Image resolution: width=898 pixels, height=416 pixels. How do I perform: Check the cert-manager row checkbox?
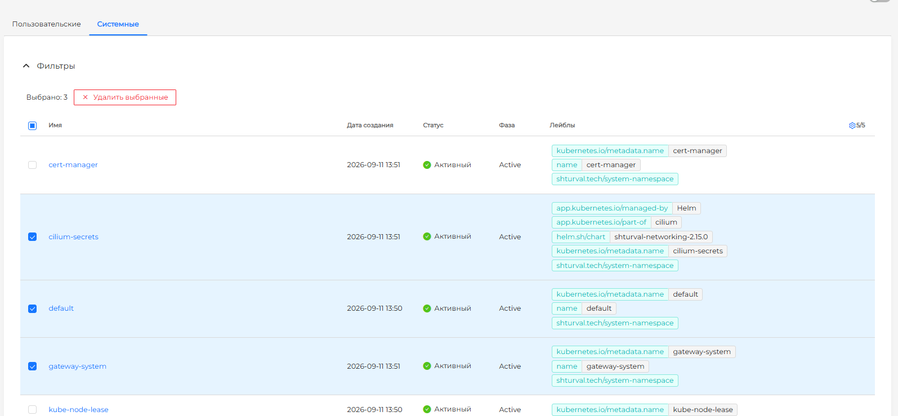click(32, 165)
